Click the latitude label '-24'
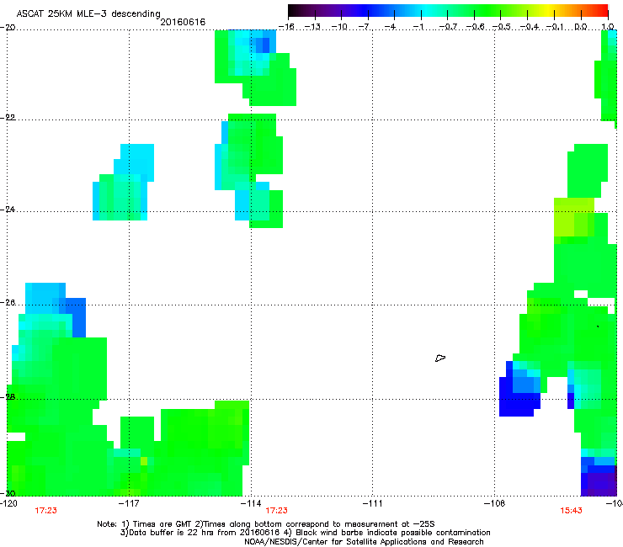623x547 pixels. tap(8, 209)
